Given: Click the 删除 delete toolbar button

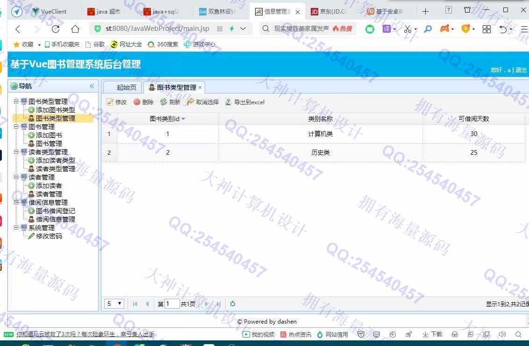Looking at the screenshot, I should 144,102.
